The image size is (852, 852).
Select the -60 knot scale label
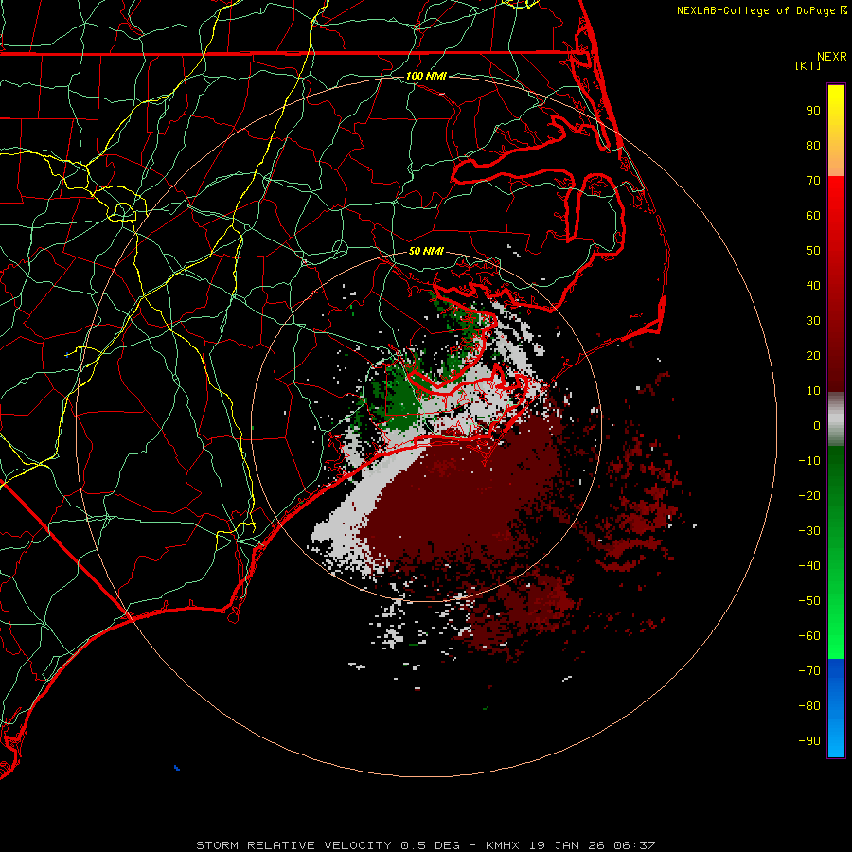click(809, 636)
